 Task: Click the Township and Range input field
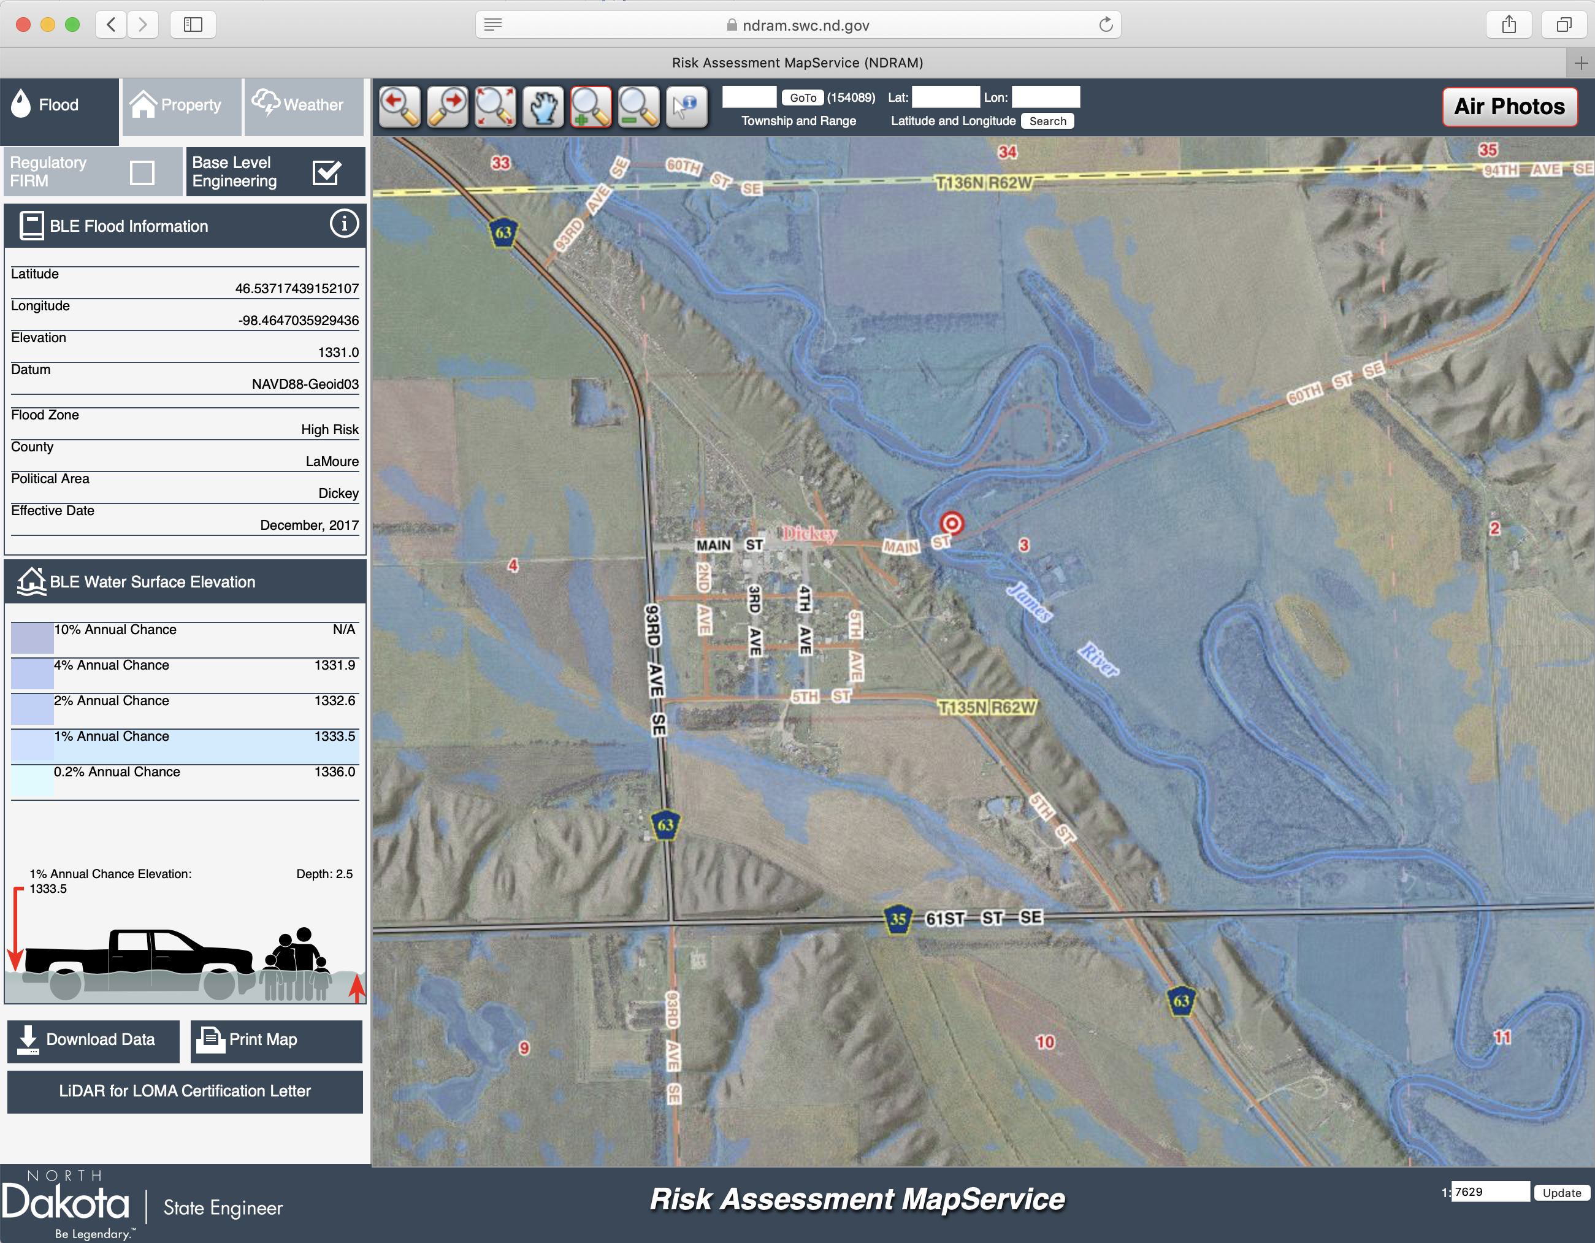coord(749,97)
